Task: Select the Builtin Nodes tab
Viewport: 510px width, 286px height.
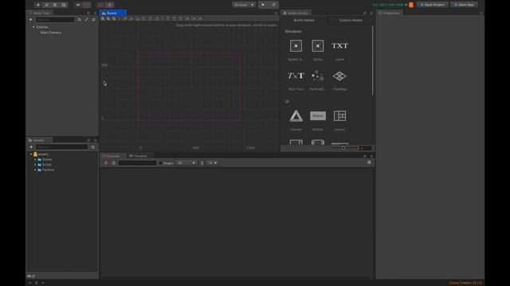Action: point(304,20)
